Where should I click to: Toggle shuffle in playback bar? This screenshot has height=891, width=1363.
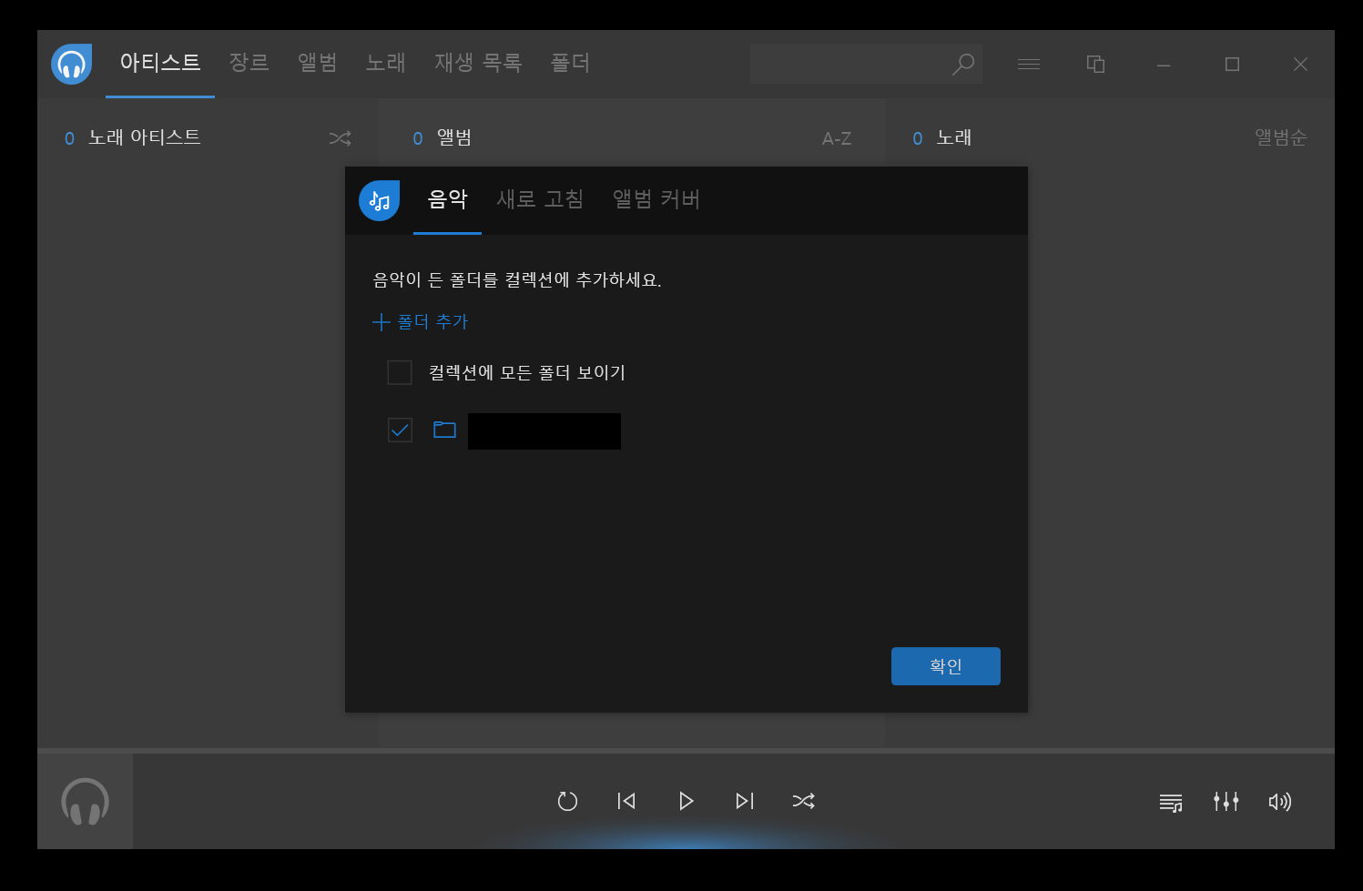[x=804, y=801]
